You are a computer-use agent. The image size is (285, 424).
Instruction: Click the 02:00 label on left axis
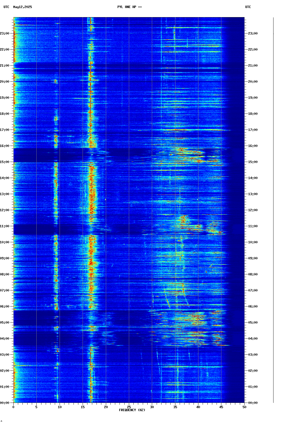[x=5, y=371]
